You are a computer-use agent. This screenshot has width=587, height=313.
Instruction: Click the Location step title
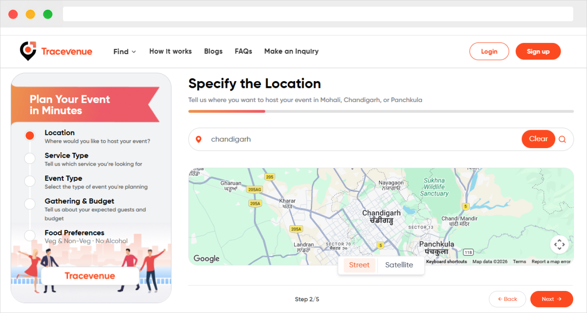(60, 133)
